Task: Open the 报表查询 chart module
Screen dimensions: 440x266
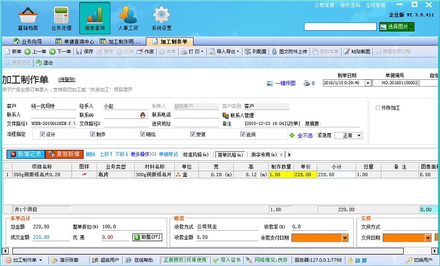Action: pyautogui.click(x=95, y=19)
